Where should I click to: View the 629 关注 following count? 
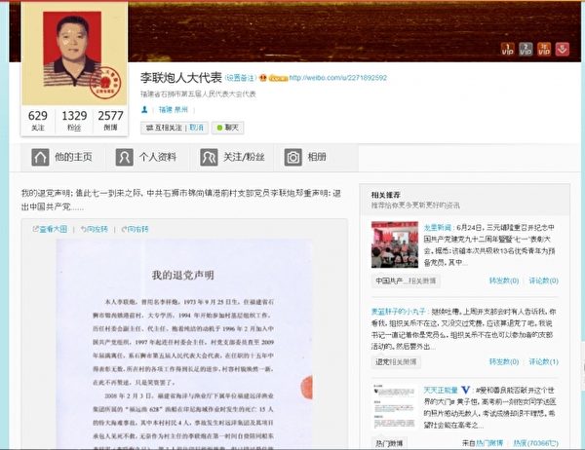tap(39, 120)
